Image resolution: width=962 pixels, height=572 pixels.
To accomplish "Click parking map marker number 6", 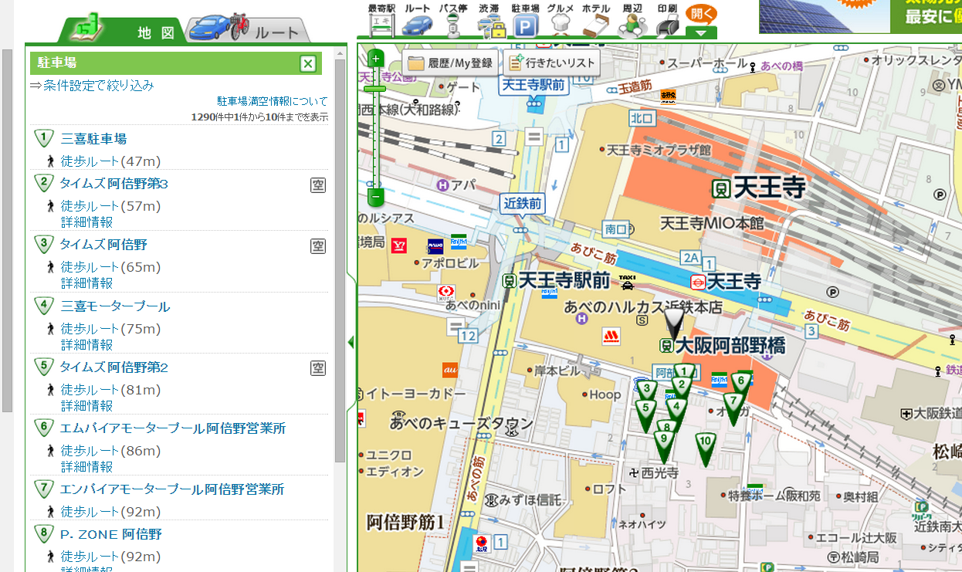I will tap(740, 384).
